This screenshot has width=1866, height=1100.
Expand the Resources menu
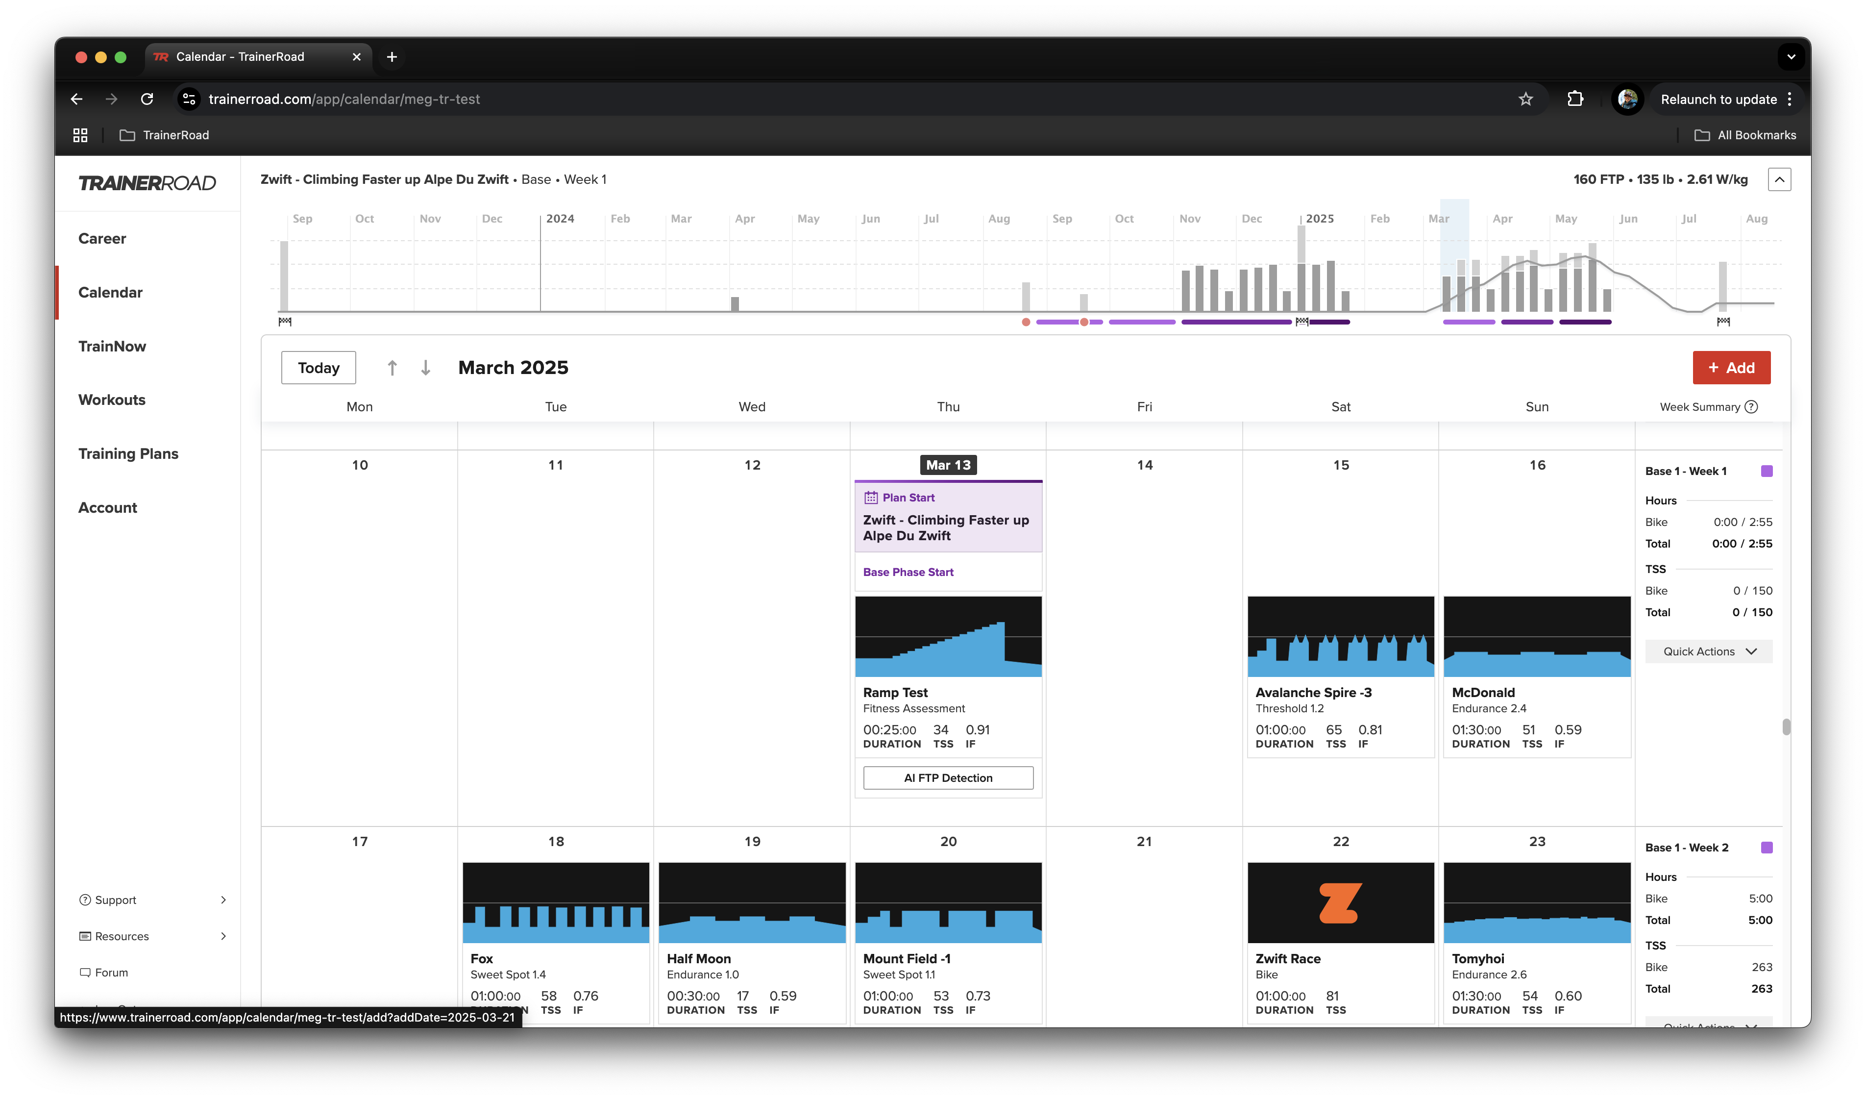point(152,936)
